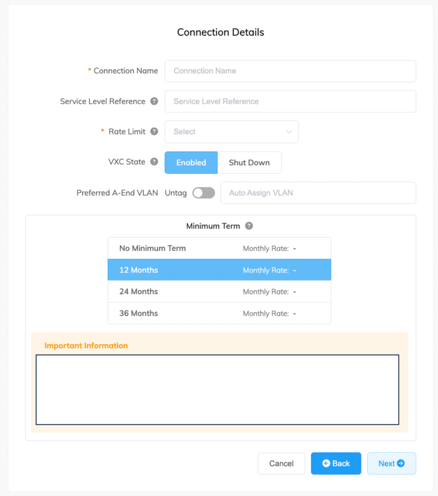Screen dimensions: 438x496
Task: Click the Service Level Reference help icon
Action: click(154, 101)
